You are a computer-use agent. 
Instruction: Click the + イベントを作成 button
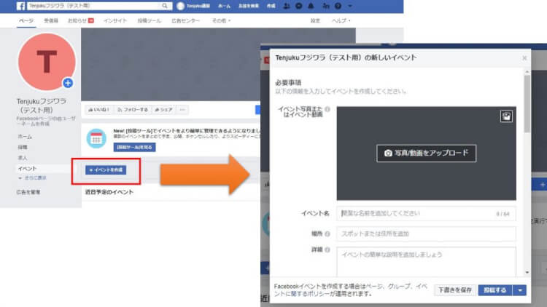[106, 170]
